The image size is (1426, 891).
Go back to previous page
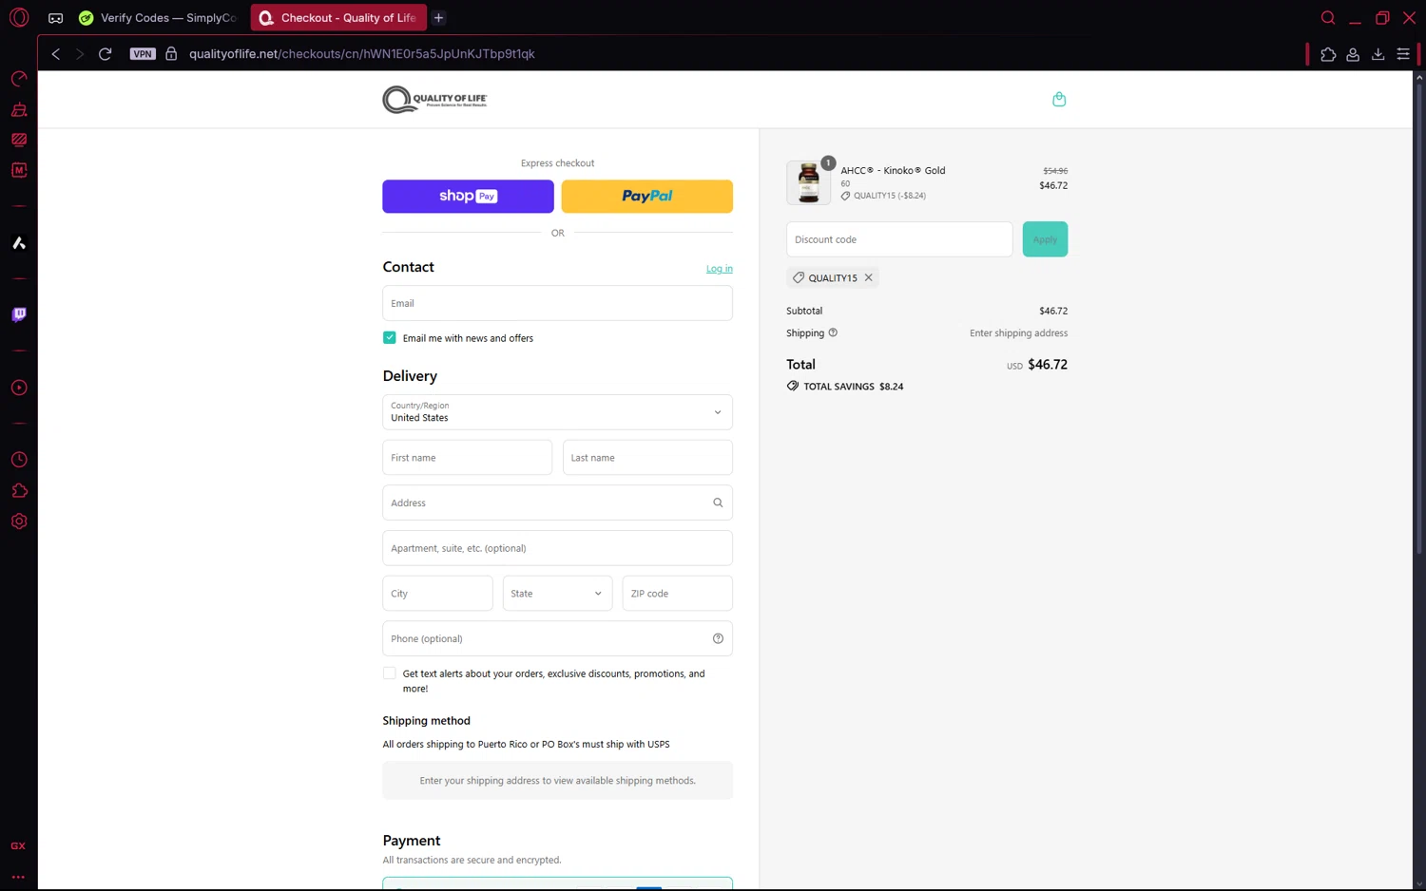[56, 54]
